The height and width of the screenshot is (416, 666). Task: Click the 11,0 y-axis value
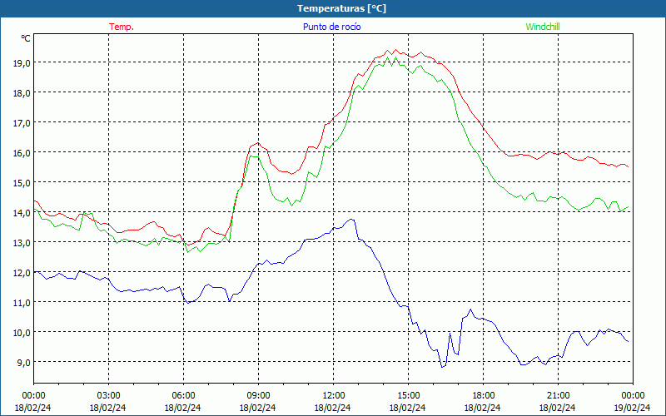22,303
